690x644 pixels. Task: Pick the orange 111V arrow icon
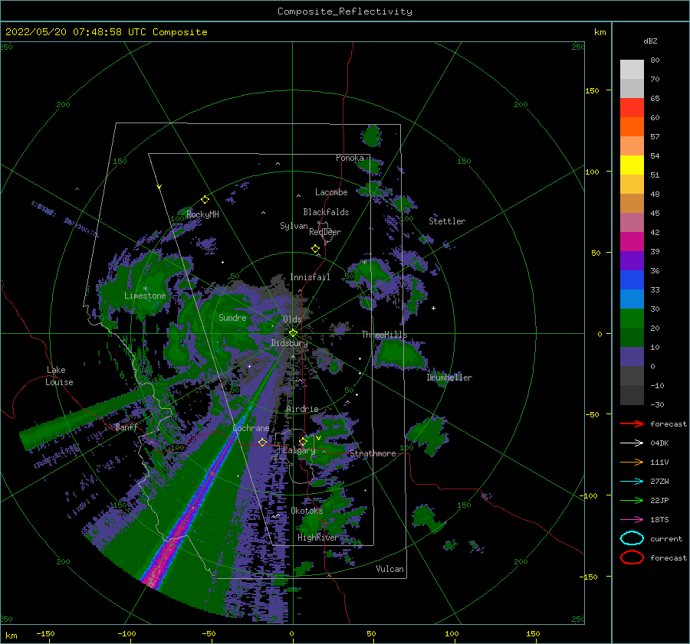632,462
